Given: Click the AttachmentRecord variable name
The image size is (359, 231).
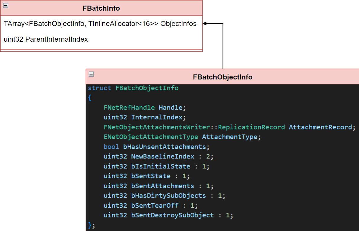Looking at the screenshot, I should pyautogui.click(x=320, y=127).
